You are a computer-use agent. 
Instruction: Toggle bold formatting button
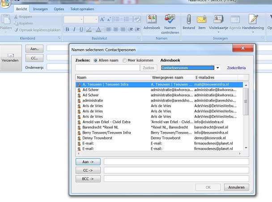point(67,29)
